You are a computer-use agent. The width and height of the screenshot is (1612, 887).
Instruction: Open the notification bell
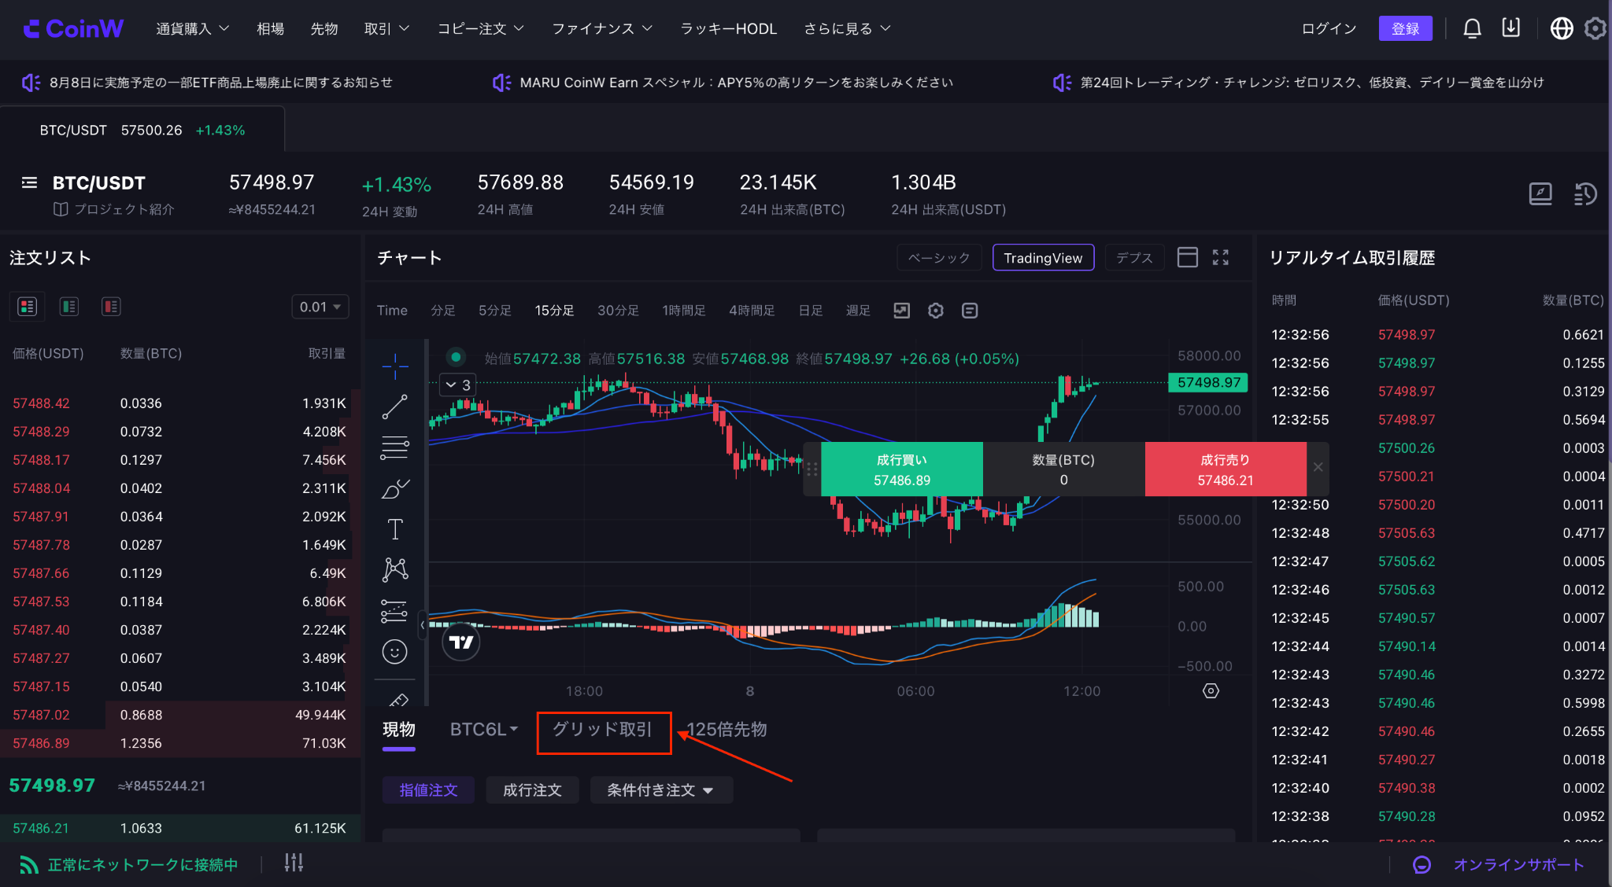[x=1472, y=28]
